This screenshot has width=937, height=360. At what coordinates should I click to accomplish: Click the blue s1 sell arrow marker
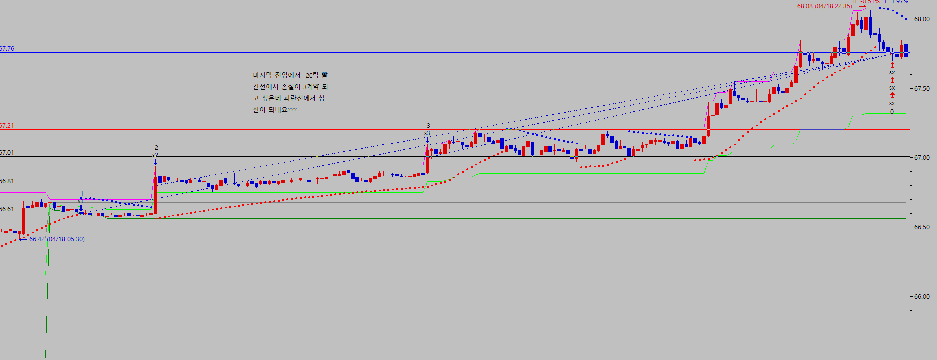81,208
